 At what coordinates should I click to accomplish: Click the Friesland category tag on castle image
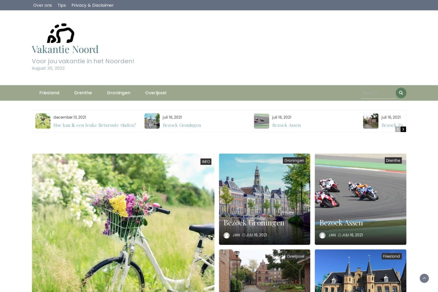[x=391, y=256]
